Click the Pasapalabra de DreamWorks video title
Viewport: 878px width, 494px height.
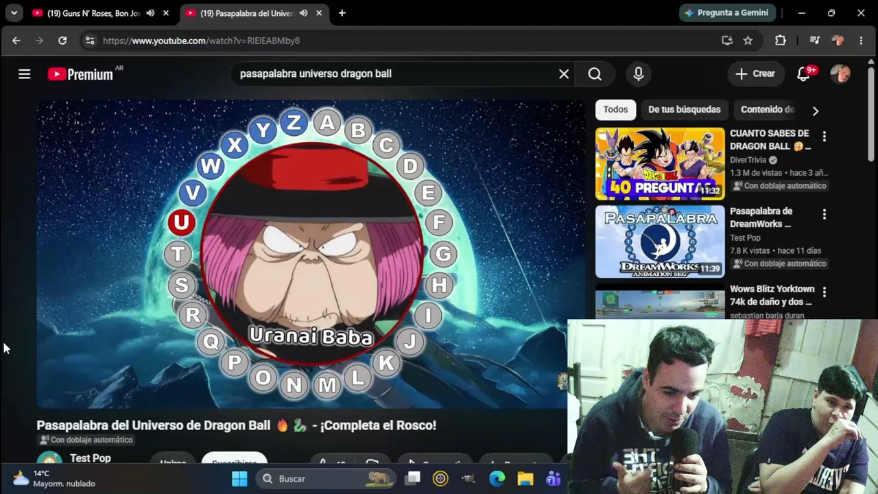tap(761, 217)
